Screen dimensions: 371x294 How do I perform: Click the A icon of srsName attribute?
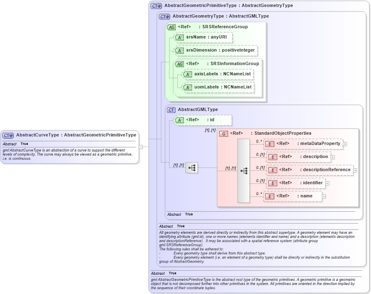pyautogui.click(x=179, y=37)
